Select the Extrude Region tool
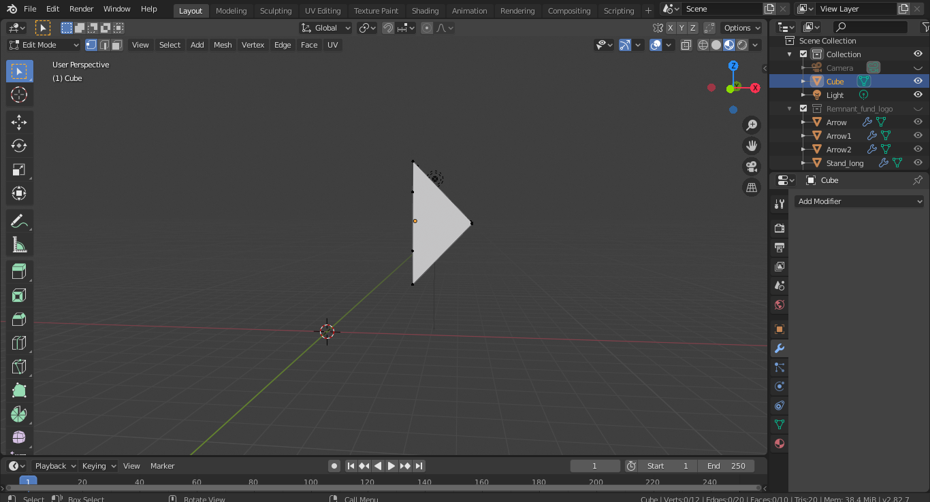 pos(19,272)
